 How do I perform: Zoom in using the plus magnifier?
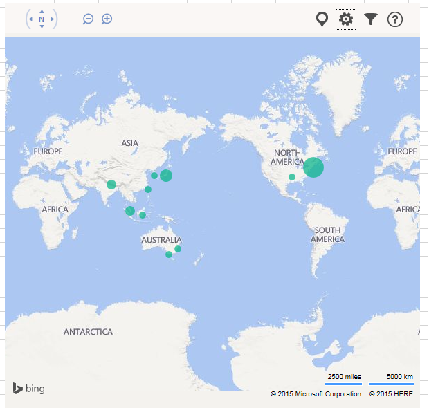coord(107,19)
